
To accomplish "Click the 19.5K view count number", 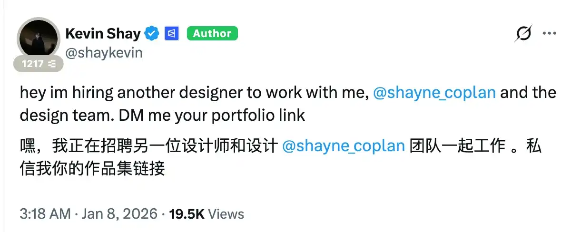I will [186, 214].
